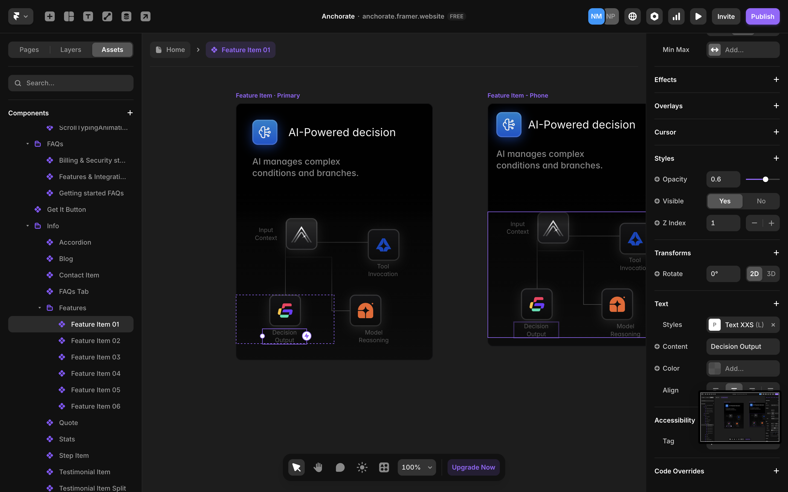Open the CMS database icon
788x492 pixels.
click(126, 16)
